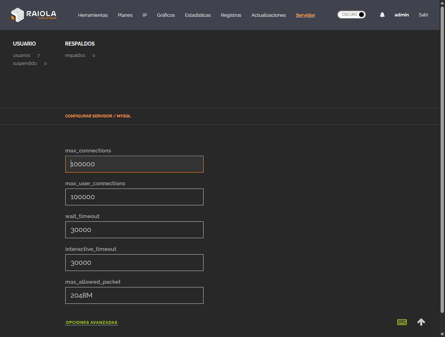Click the scrollbar up arrow
This screenshot has height=337, width=445.
tap(442, 2)
